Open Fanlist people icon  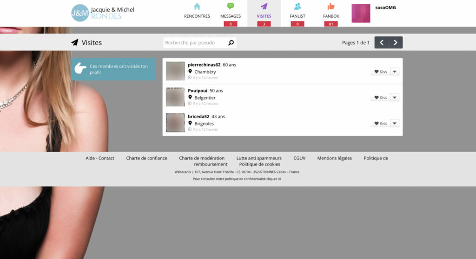pyautogui.click(x=297, y=7)
